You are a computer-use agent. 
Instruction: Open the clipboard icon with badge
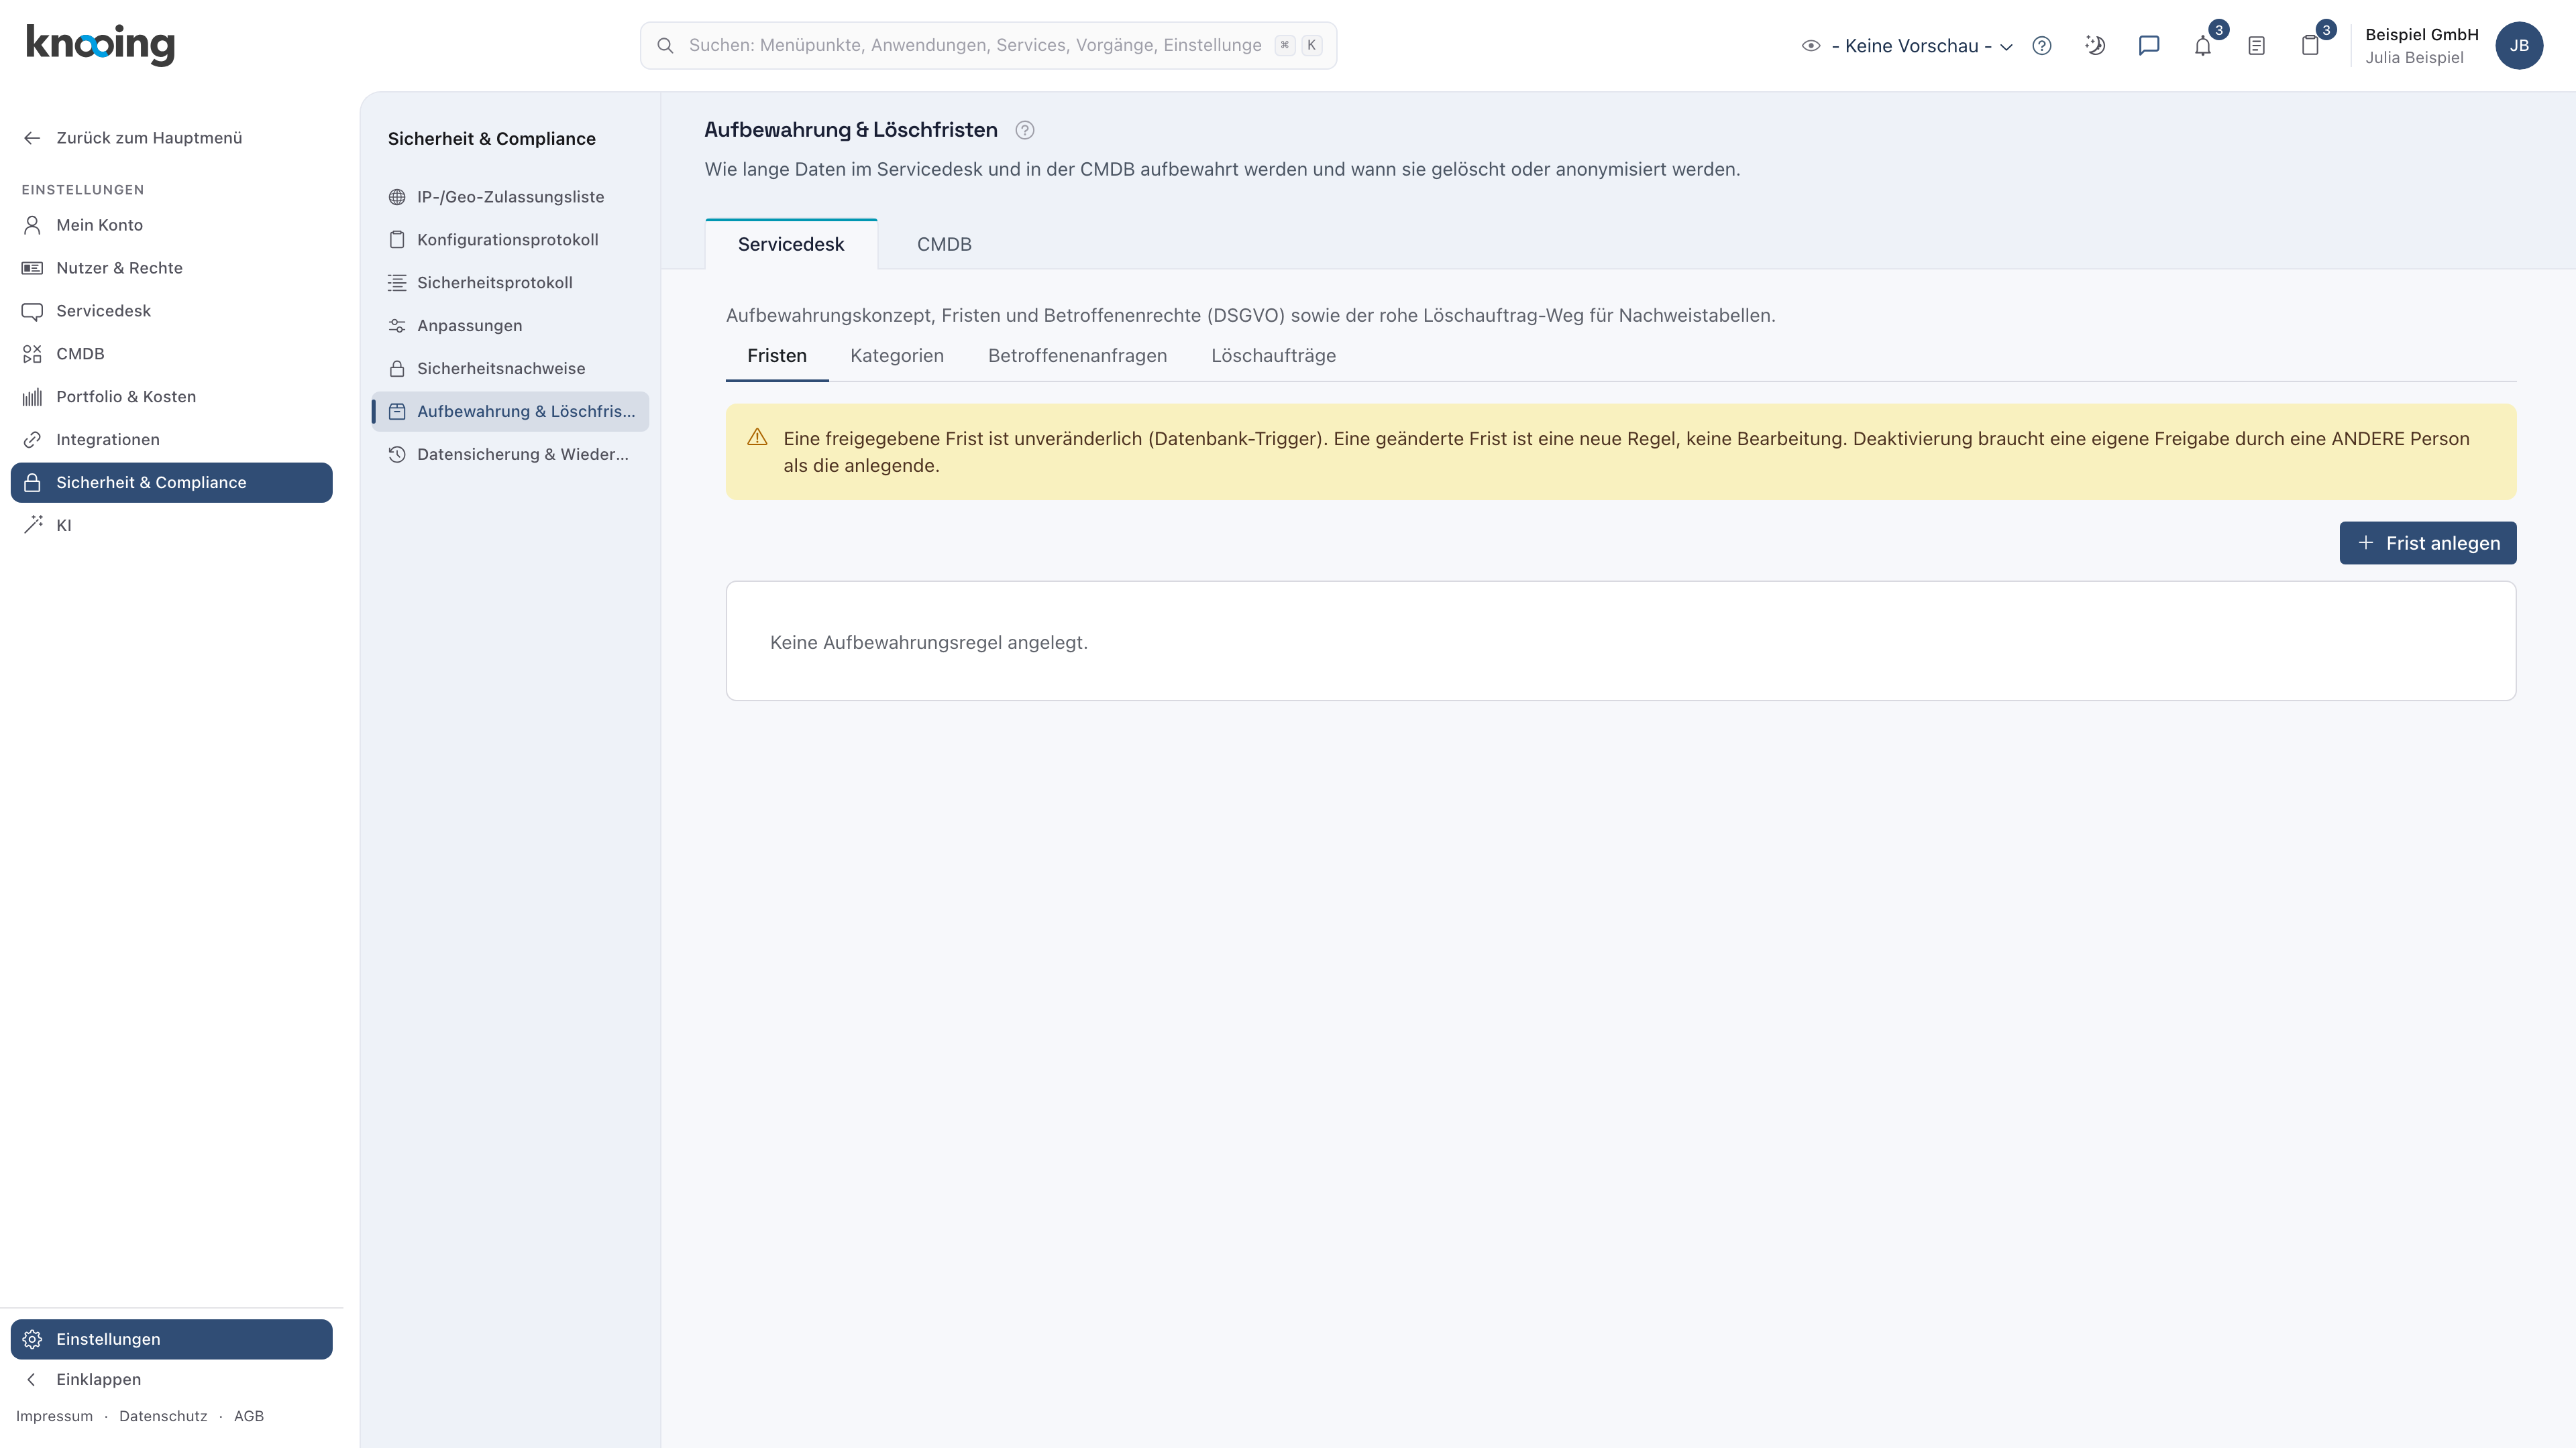pyautogui.click(x=2310, y=45)
